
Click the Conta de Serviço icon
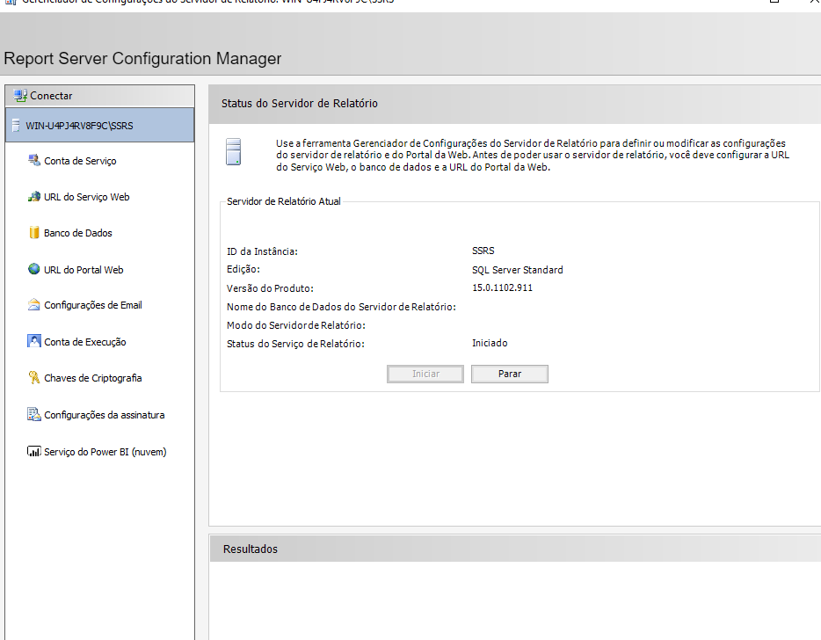[34, 160]
